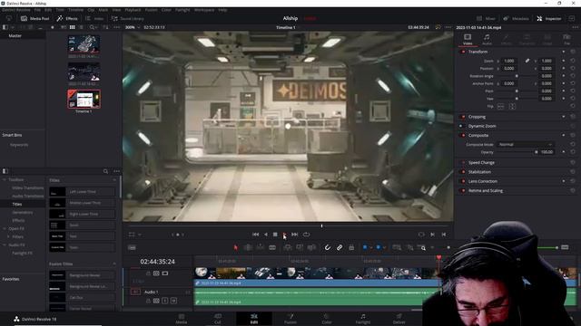Image resolution: width=581 pixels, height=326 pixels.
Task: Adjust the Rotation Angle slider
Action: 517,76
